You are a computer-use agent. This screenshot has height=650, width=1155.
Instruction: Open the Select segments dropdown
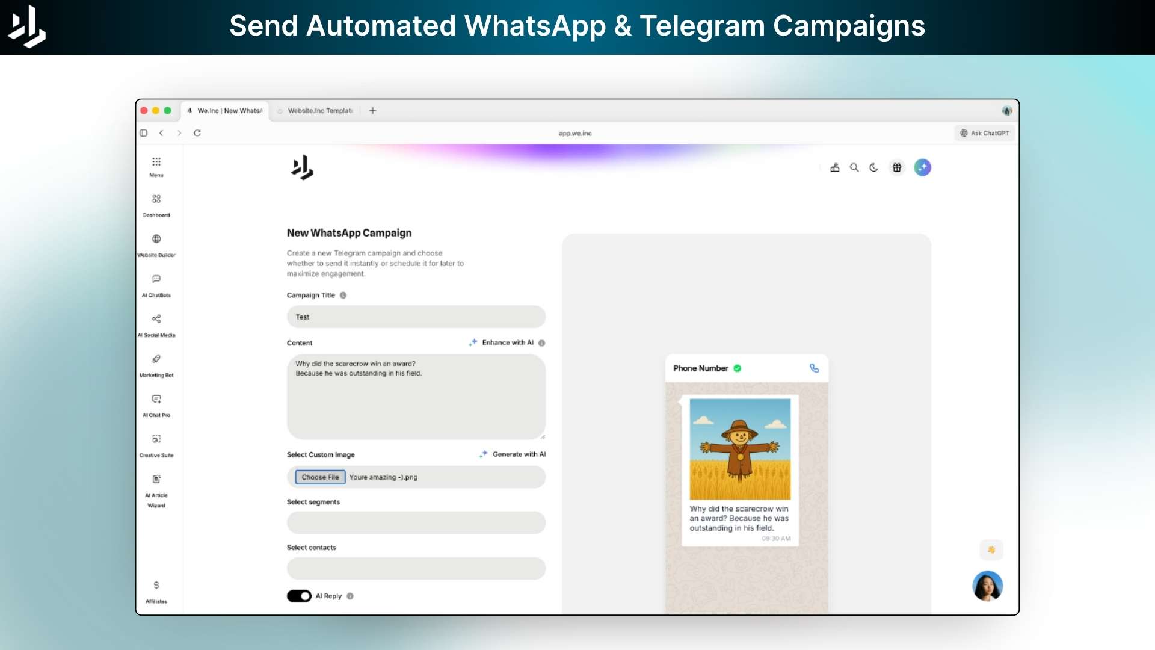point(416,522)
